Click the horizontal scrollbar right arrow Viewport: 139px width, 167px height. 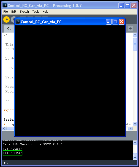click(130, 129)
